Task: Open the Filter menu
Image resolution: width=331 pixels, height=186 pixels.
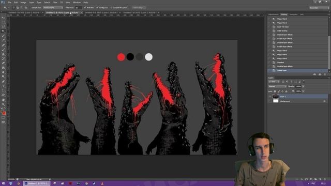Action: [55, 2]
